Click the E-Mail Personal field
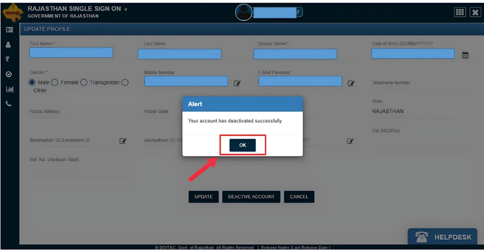The height and width of the screenshot is (250, 484). 300,81
